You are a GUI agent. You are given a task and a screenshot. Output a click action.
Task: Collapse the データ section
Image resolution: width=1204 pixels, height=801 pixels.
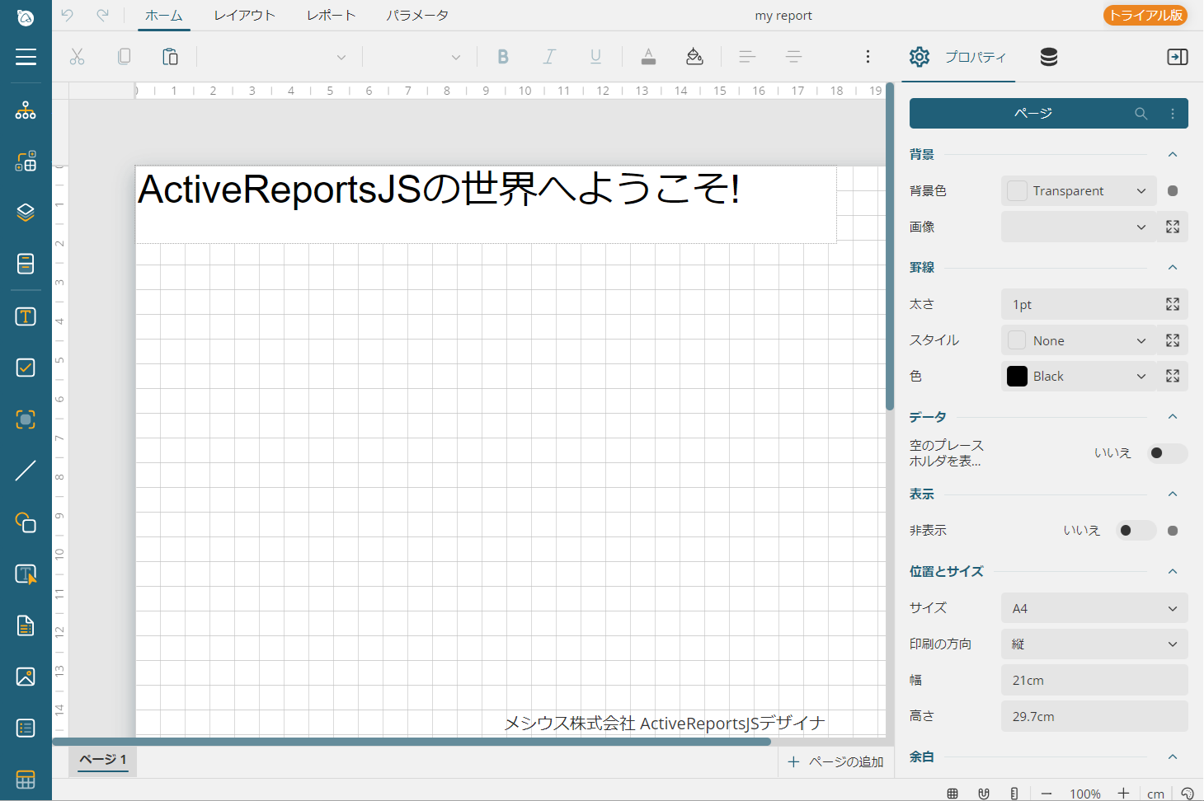click(1173, 416)
